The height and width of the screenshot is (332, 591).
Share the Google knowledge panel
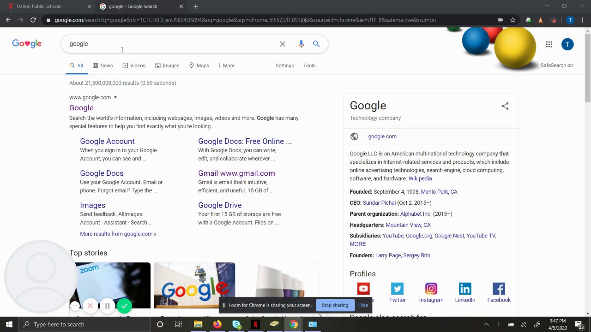pos(505,106)
